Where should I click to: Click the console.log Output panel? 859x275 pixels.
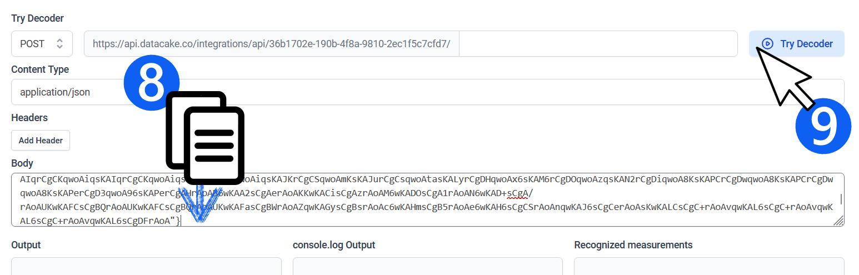428,266
